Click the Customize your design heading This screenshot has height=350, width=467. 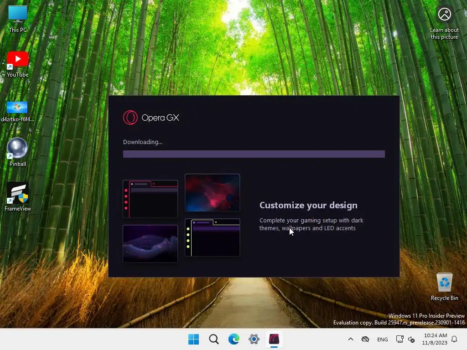(308, 206)
